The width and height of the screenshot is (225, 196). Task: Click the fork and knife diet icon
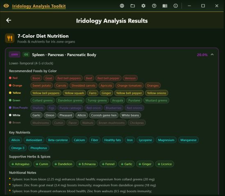click(x=10, y=38)
